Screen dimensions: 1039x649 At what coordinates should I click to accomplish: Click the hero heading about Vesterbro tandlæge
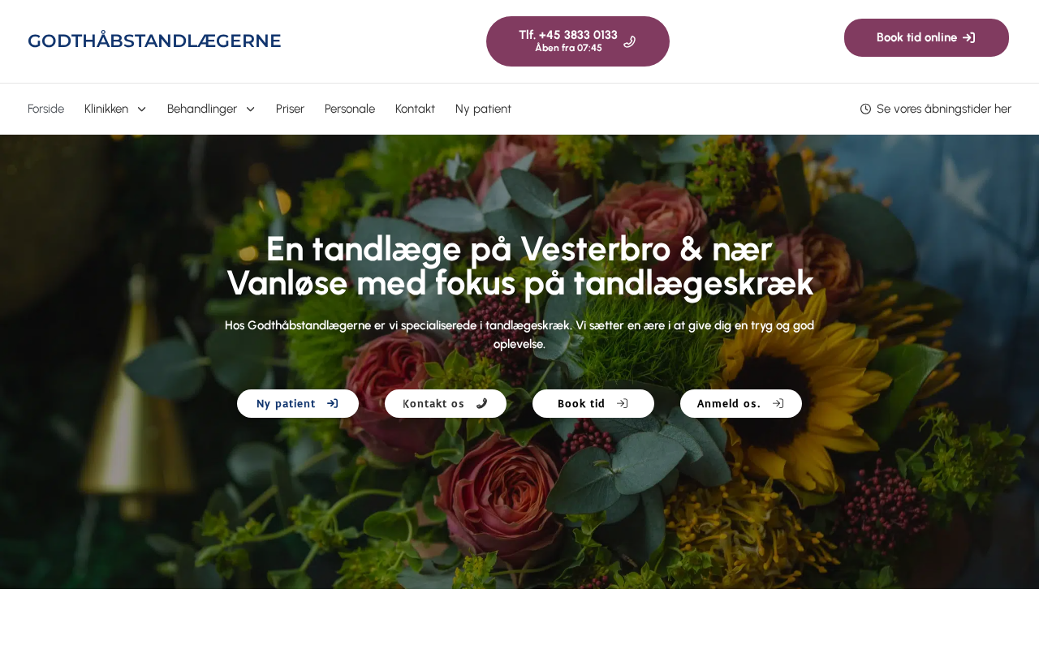[519, 266]
